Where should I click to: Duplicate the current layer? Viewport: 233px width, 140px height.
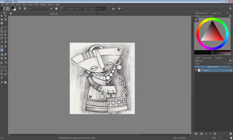pos(201,133)
